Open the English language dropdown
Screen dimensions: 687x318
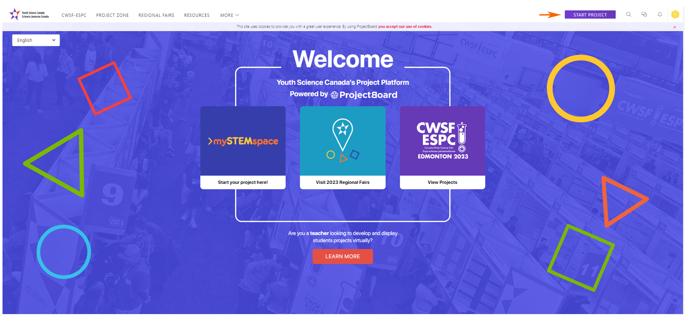(x=36, y=40)
